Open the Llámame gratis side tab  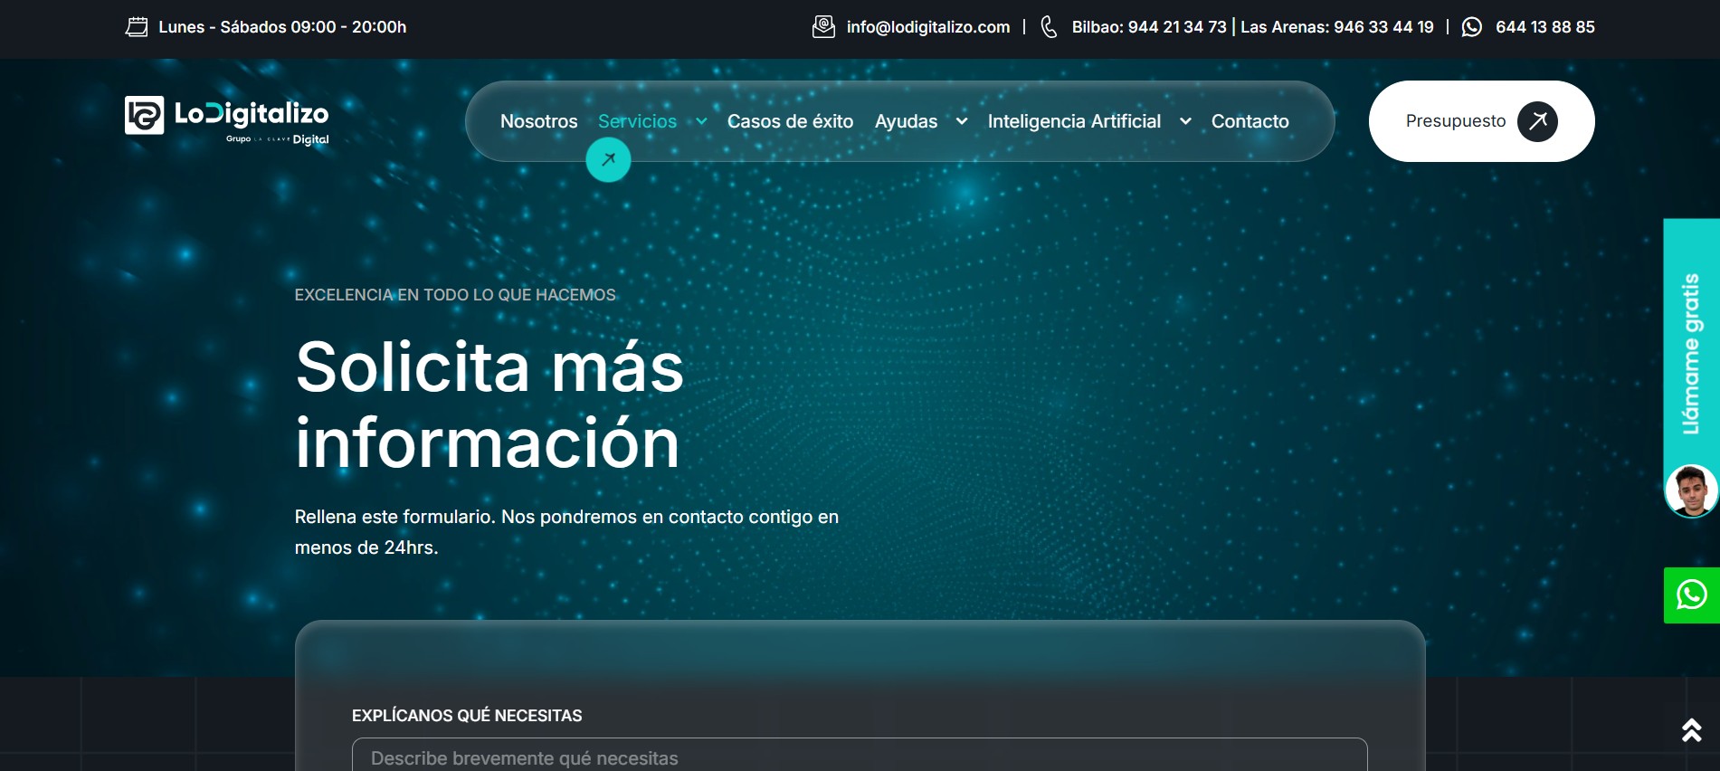tap(1690, 353)
